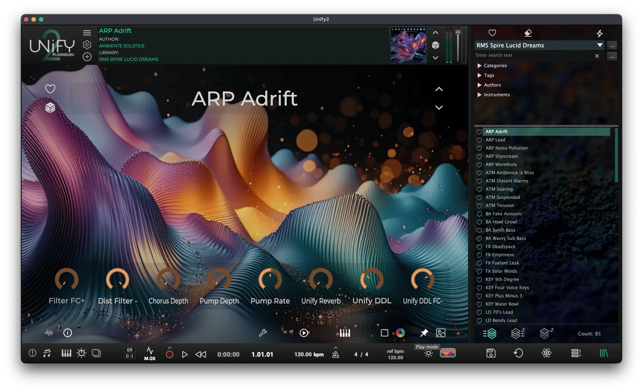Click the atom icon
The image size is (643, 391).
547,353
